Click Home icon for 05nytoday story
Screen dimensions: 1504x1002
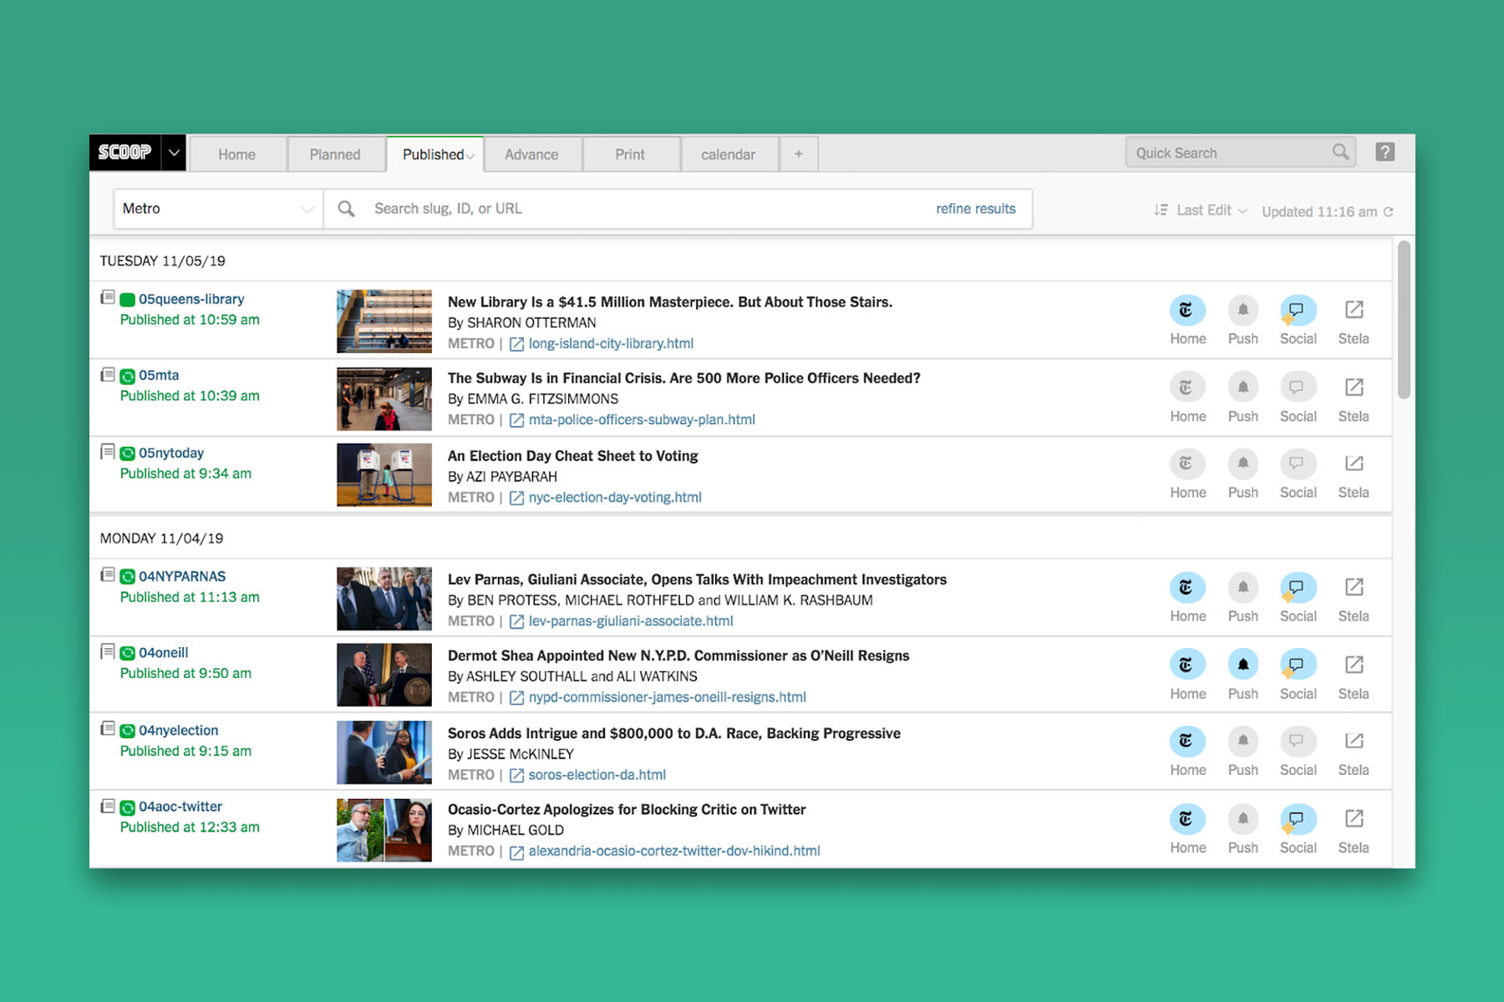click(x=1186, y=463)
